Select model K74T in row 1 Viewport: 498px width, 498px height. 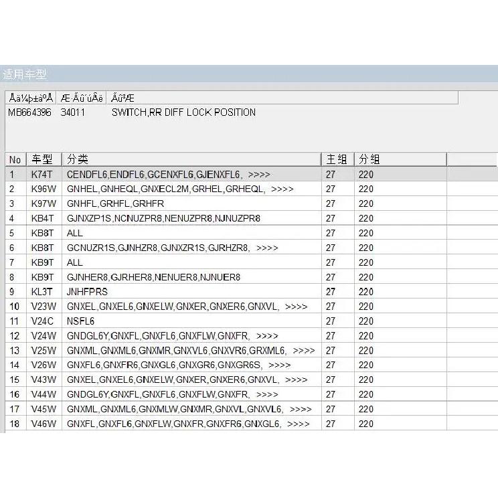pos(44,174)
